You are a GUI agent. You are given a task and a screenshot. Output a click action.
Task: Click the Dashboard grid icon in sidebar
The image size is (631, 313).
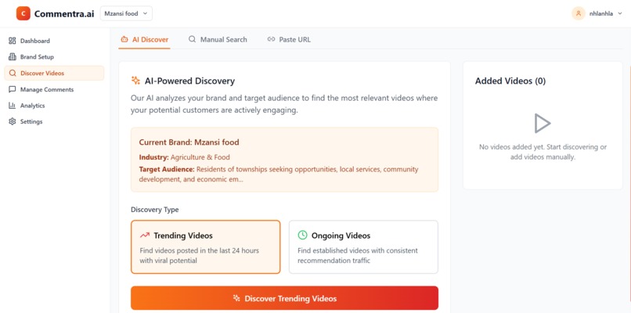[x=12, y=41]
